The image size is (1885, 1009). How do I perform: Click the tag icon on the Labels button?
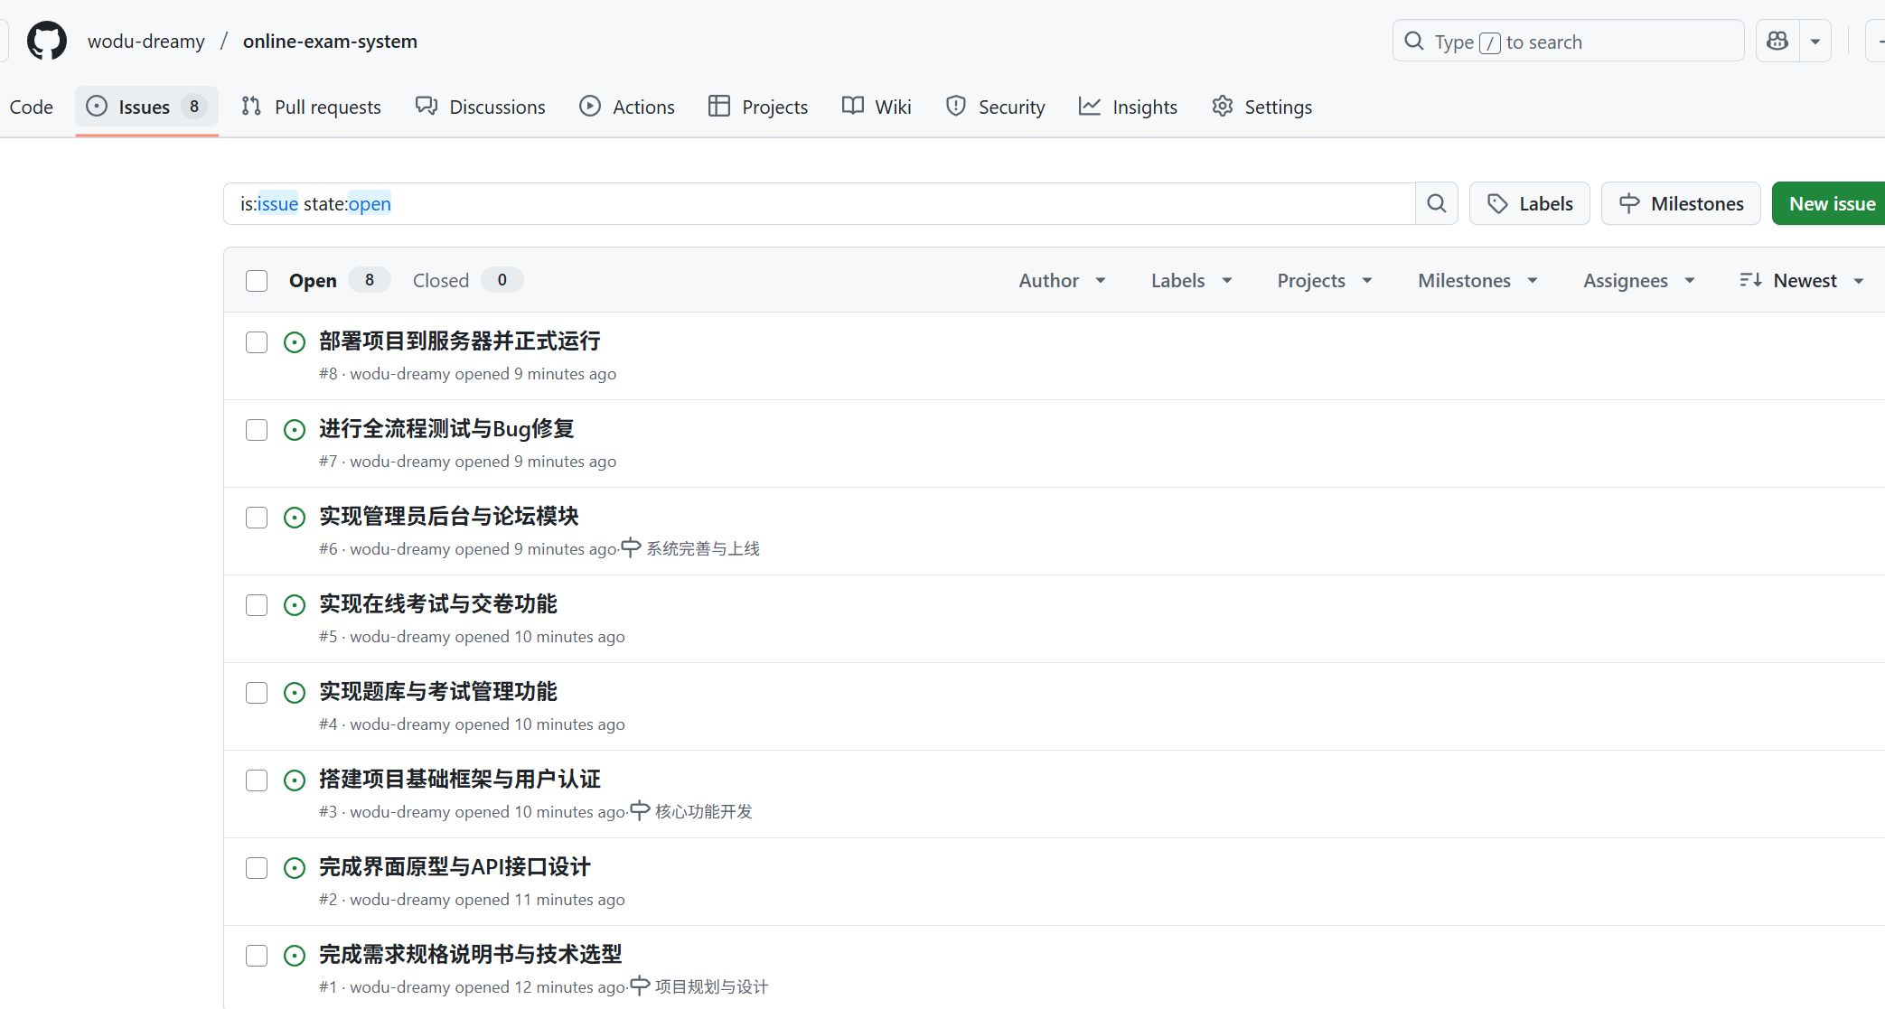click(x=1497, y=204)
